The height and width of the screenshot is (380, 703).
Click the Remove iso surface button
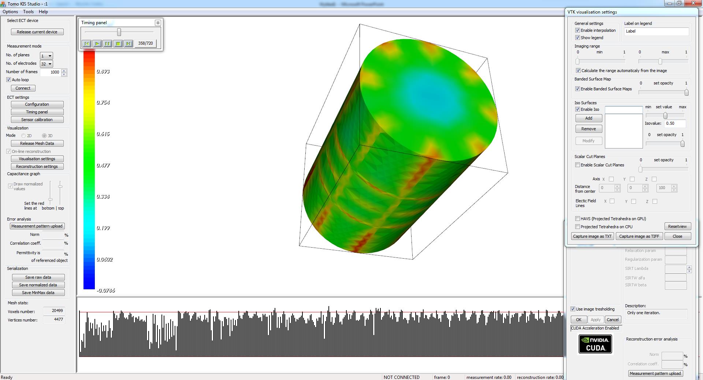pos(589,129)
